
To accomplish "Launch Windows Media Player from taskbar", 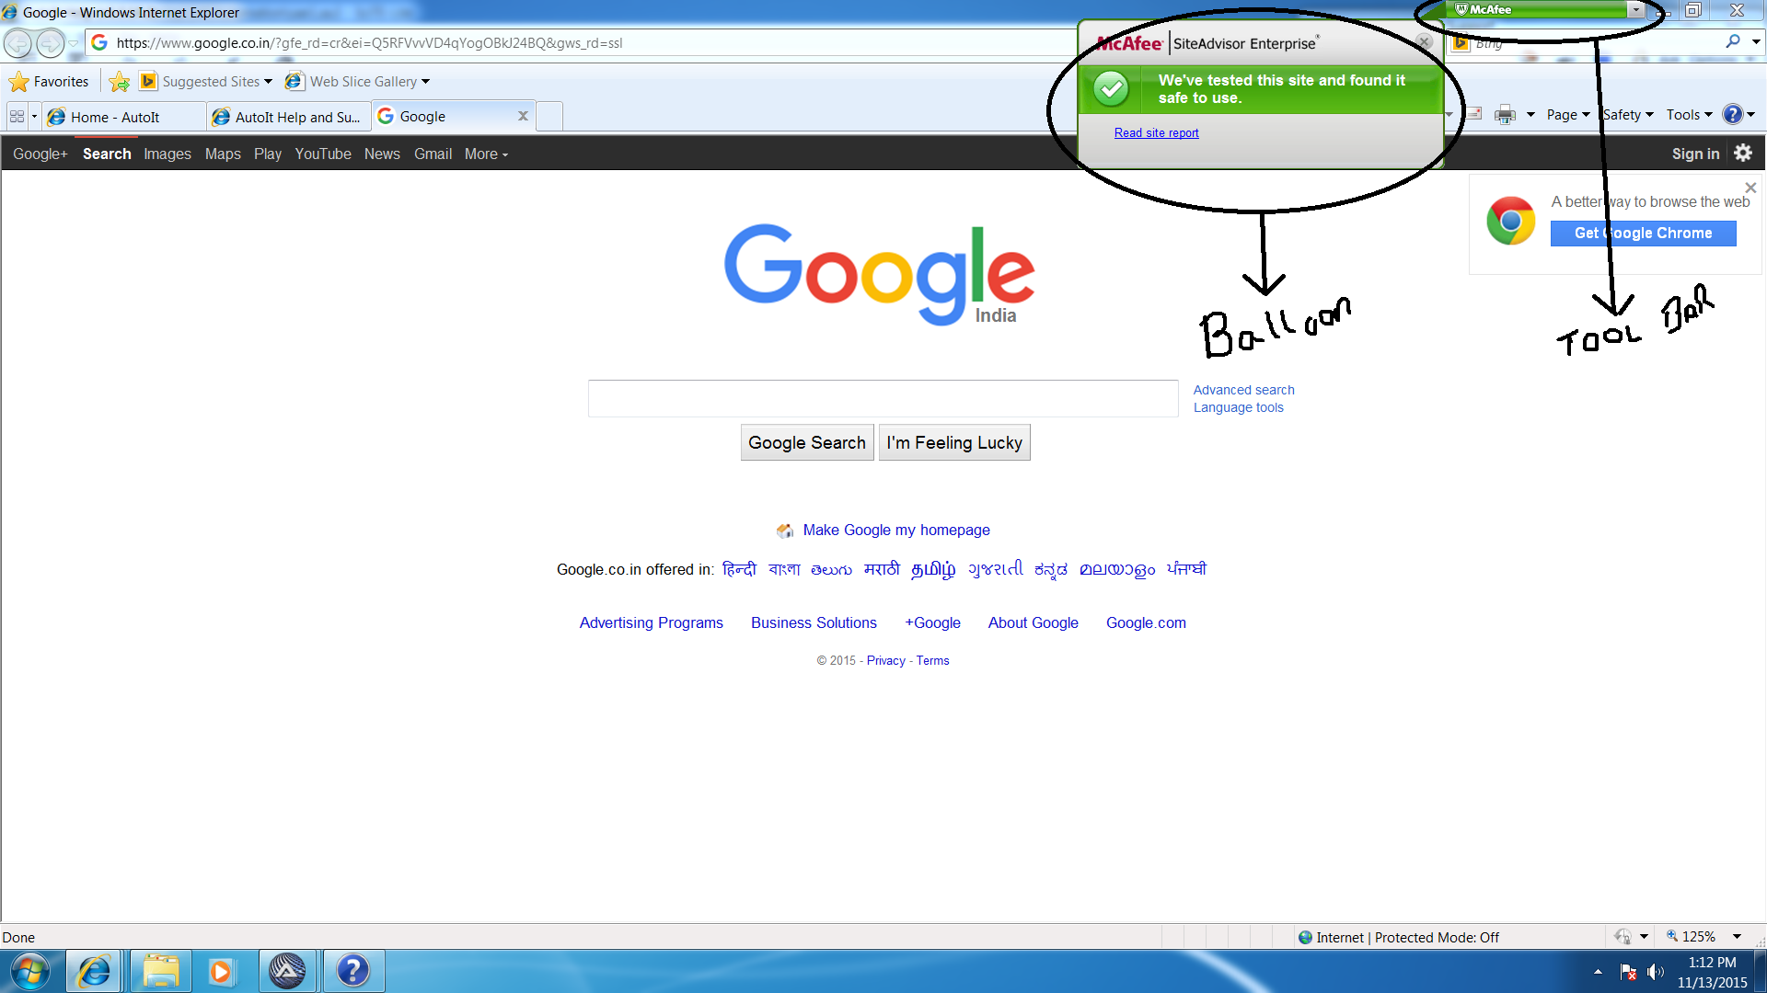I will pyautogui.click(x=221, y=971).
